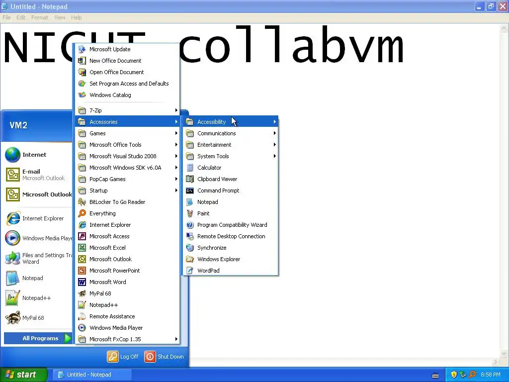Click the Microsoft PowerPoint icon
Viewport: 509px width, 382px height.
point(82,271)
